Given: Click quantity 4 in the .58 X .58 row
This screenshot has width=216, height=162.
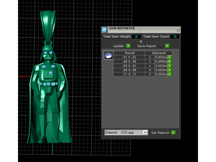Looking at the screenshot, I should click(x=150, y=70).
